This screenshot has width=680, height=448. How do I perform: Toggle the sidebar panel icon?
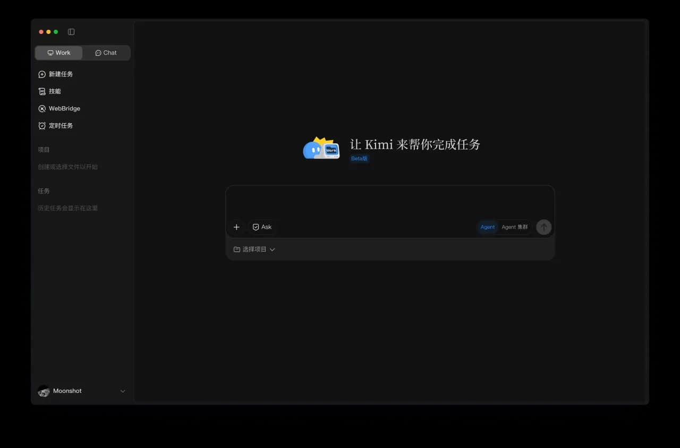[71, 32]
